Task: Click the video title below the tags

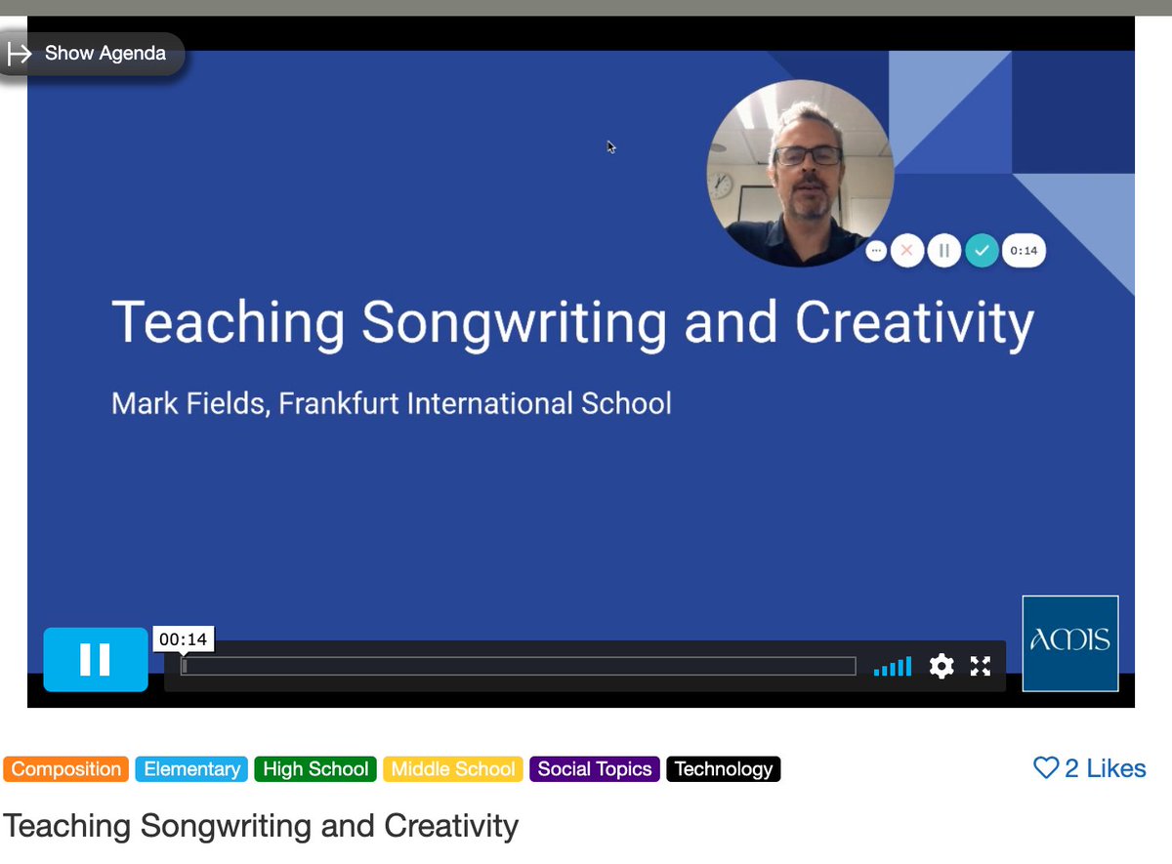Action: coord(261,826)
